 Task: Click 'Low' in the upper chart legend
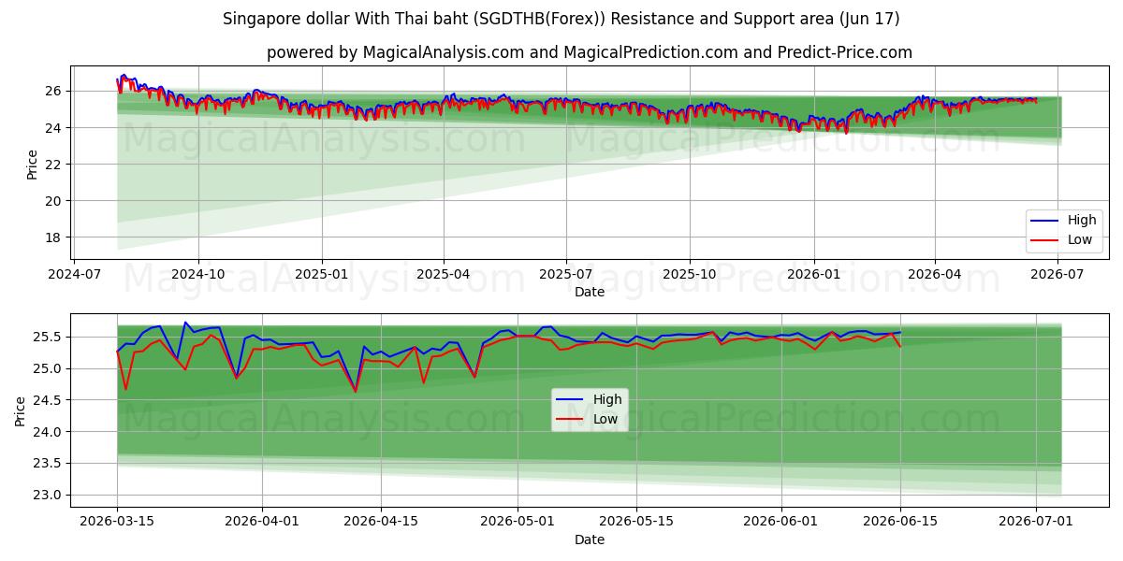click(x=1080, y=239)
